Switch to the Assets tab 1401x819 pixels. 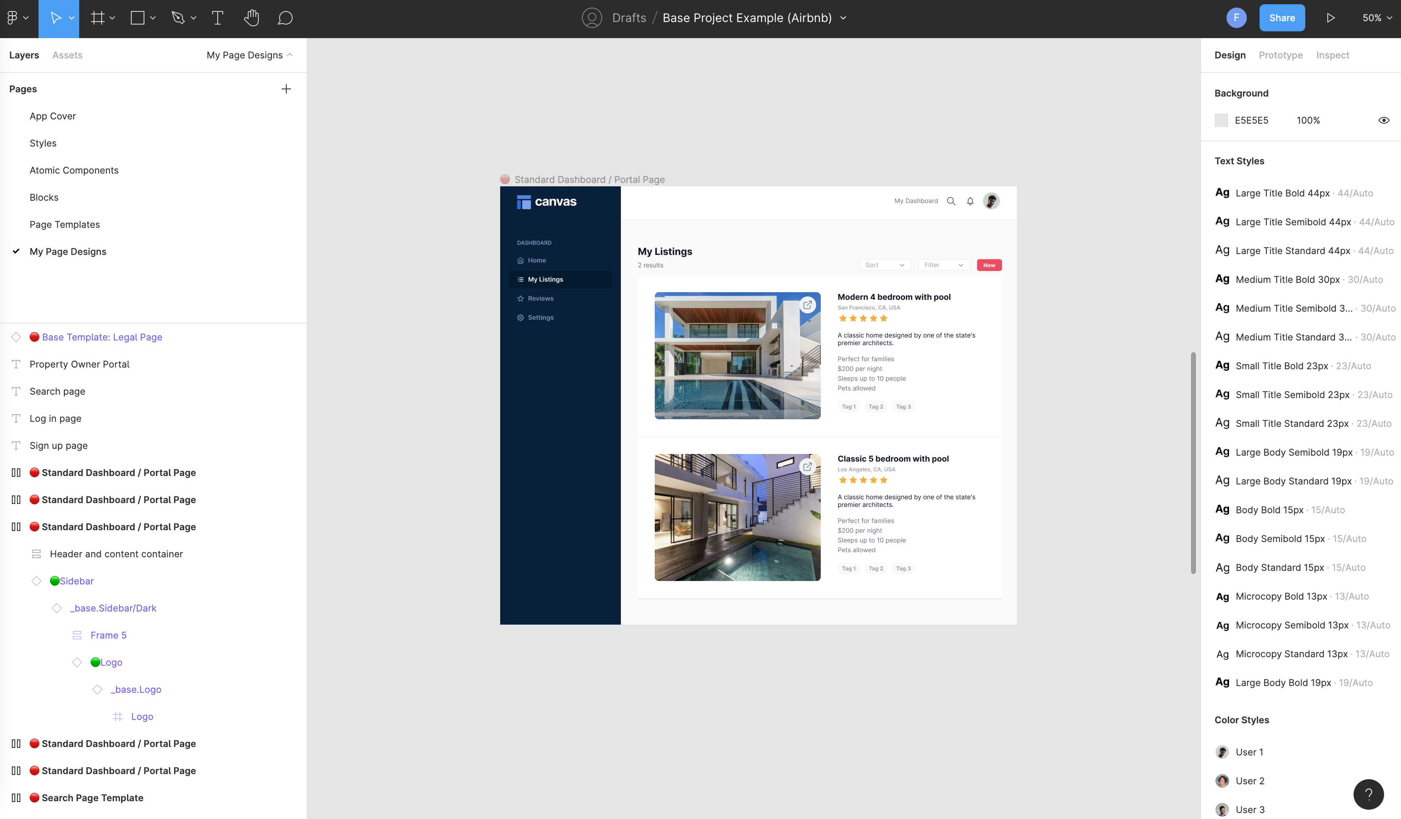[x=67, y=55]
